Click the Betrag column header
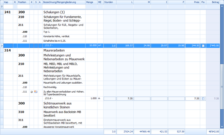The image size is (224, 135). click(213, 2)
